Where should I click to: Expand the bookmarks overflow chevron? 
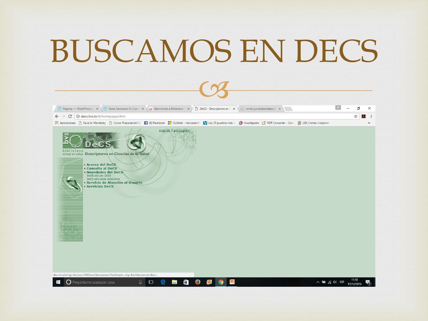click(369, 123)
